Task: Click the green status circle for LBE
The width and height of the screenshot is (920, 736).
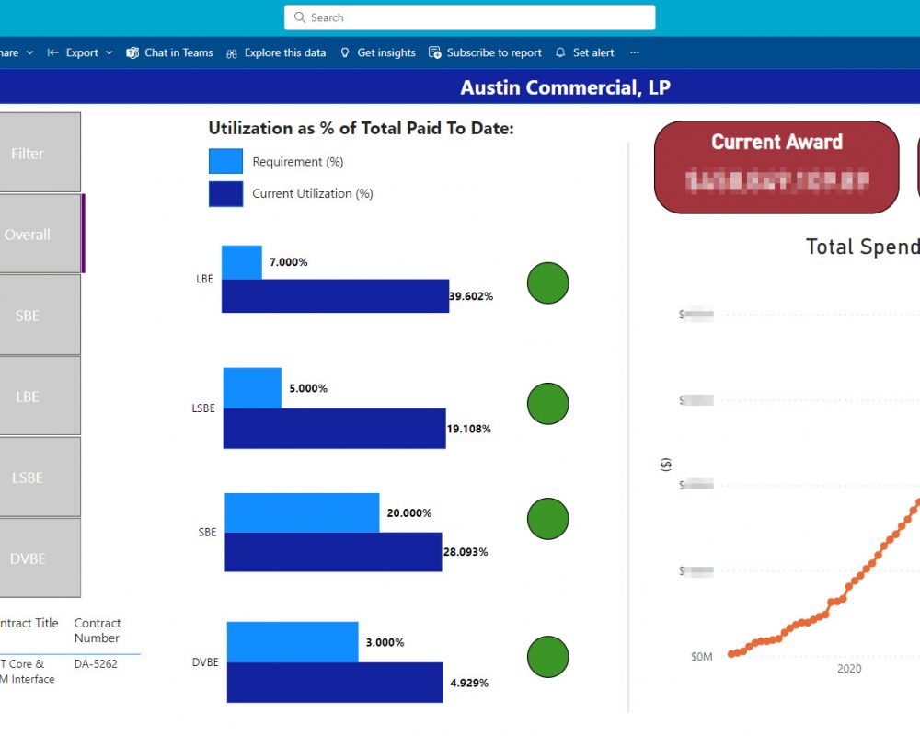Action: pyautogui.click(x=548, y=282)
